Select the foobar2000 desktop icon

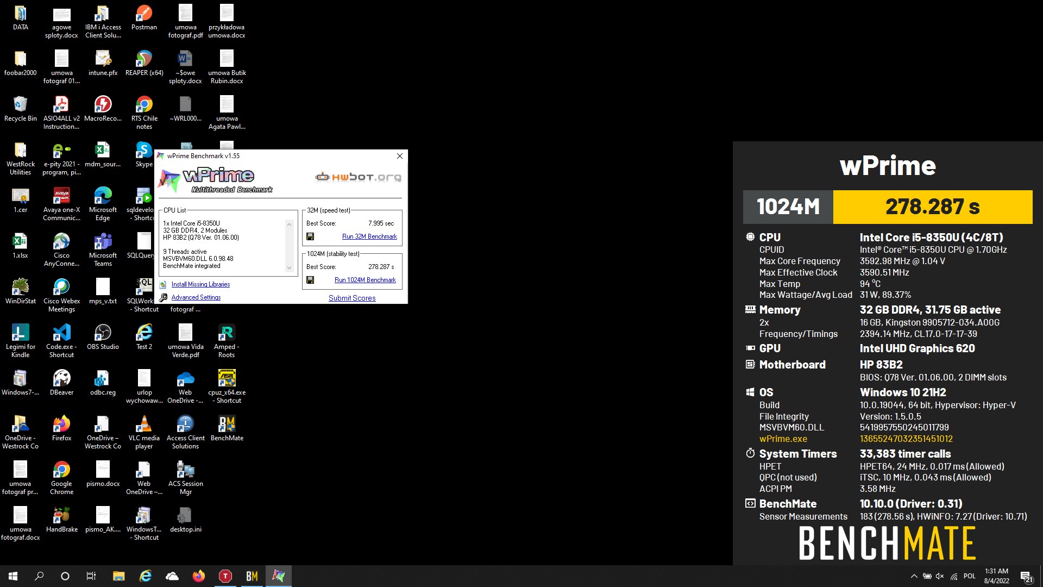(x=21, y=64)
